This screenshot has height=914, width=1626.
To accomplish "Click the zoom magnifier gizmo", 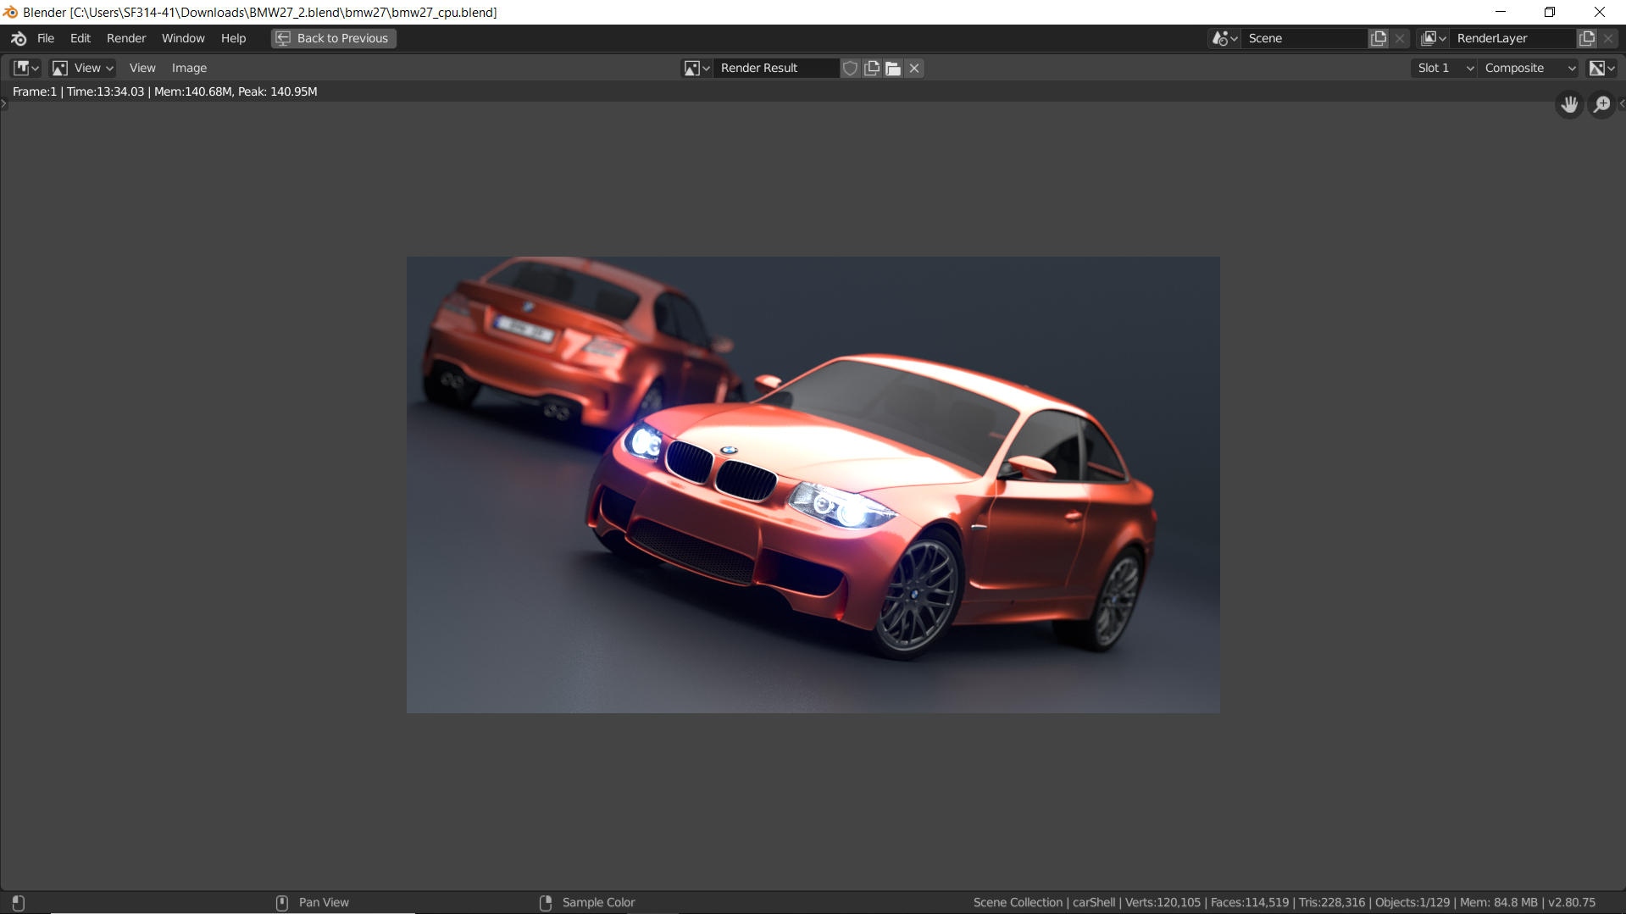I will coord(1601,104).
